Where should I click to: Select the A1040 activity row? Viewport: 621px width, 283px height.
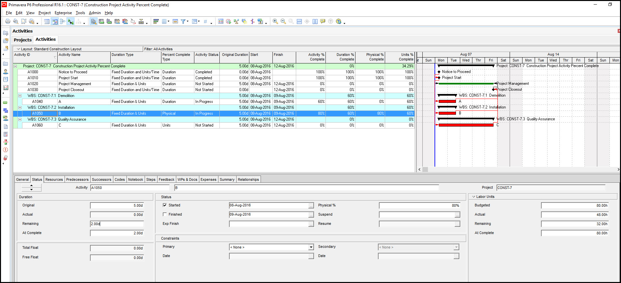pyautogui.click(x=213, y=102)
